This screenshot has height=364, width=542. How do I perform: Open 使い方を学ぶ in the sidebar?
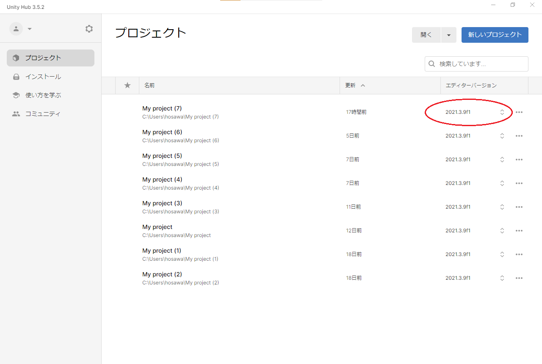[x=43, y=95]
